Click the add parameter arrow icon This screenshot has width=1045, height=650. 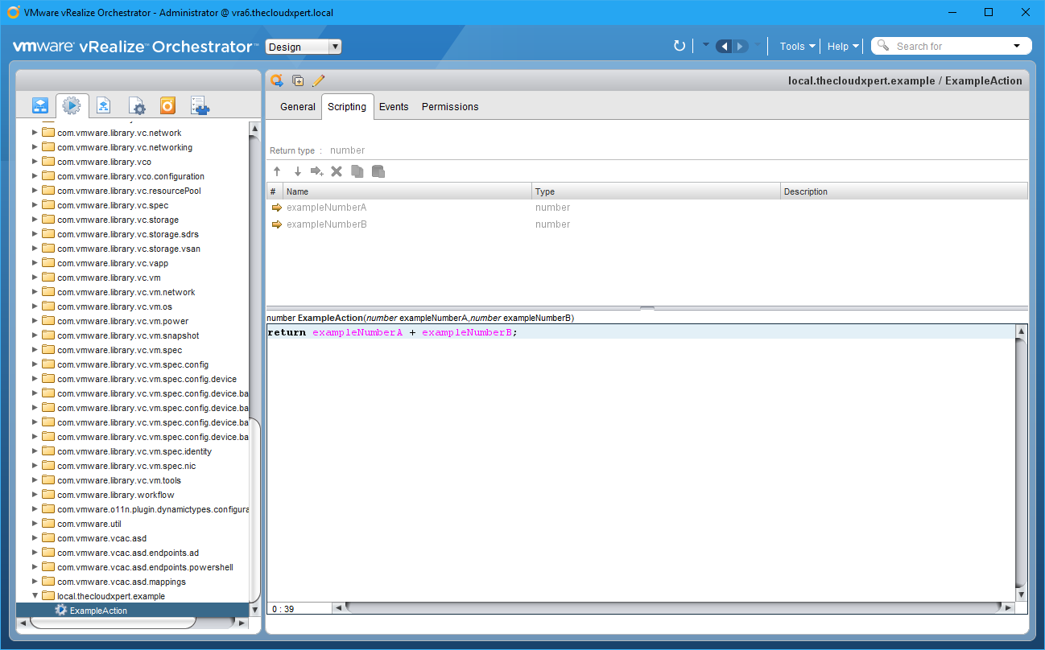[316, 171]
